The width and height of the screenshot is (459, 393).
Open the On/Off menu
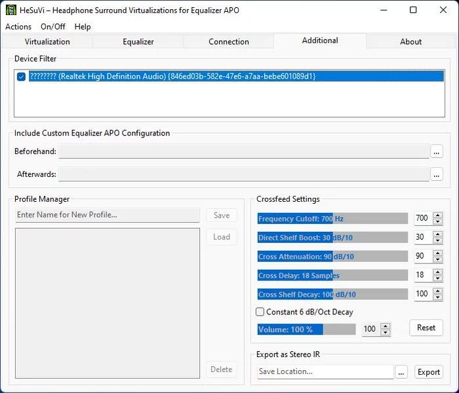pos(52,27)
